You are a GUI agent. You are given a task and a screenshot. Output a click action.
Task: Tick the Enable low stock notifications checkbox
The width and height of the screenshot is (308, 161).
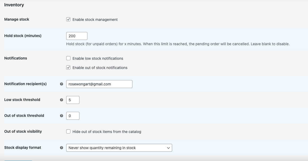coord(68,58)
